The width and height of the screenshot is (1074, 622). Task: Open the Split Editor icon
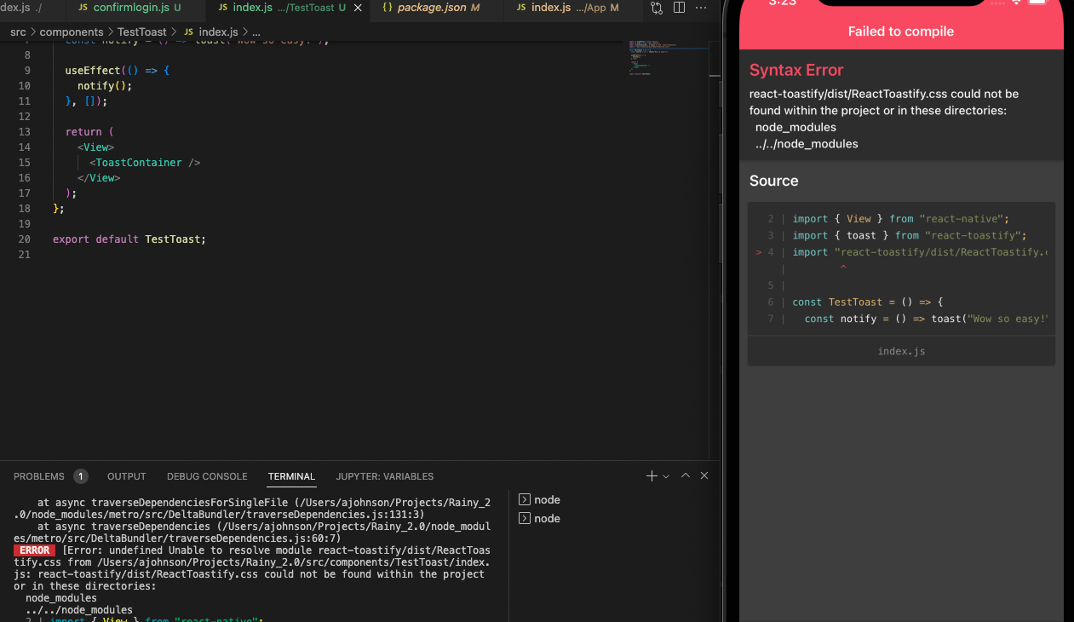click(x=679, y=8)
